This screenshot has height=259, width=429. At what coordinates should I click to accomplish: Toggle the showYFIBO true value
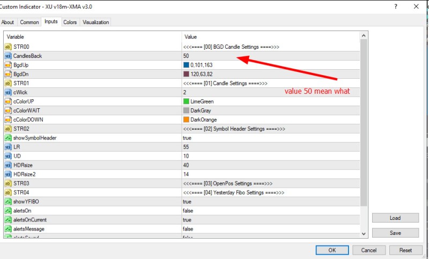(187, 202)
